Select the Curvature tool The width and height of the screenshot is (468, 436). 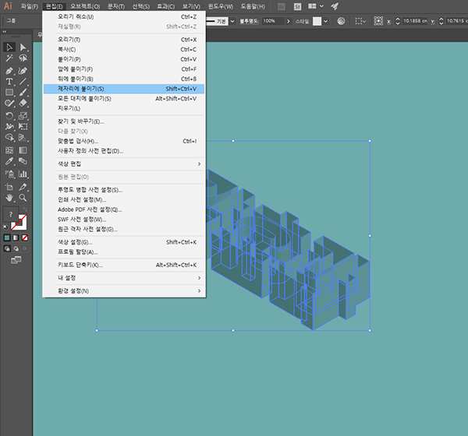[x=23, y=71]
